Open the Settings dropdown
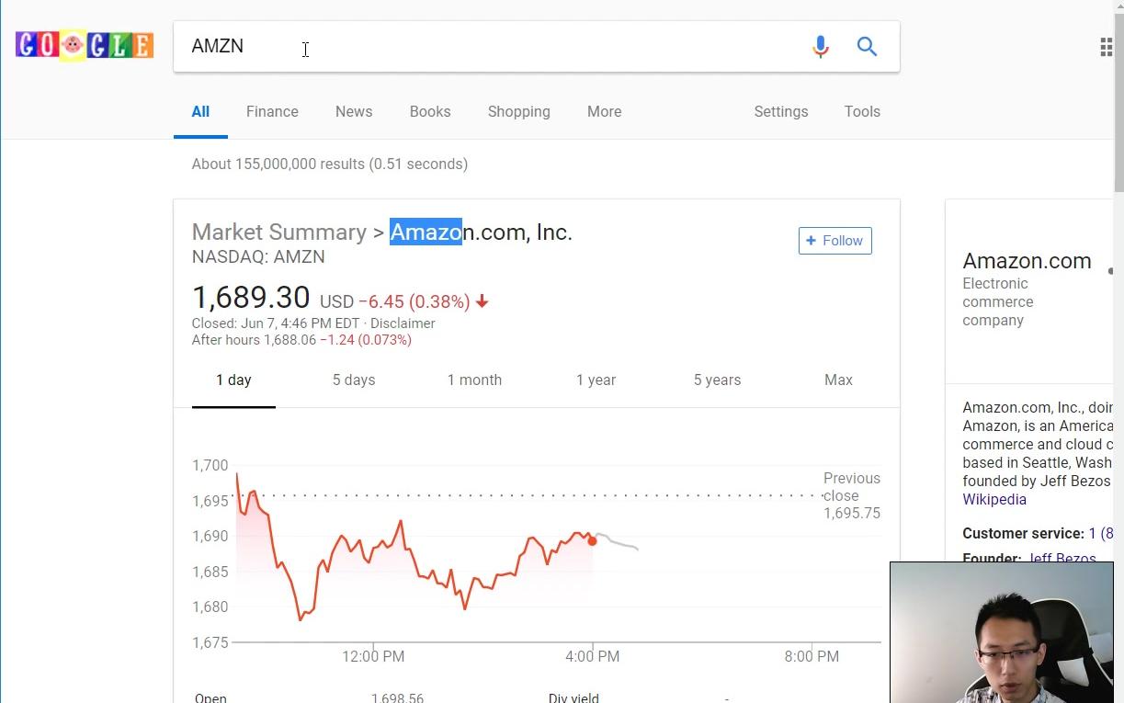The height and width of the screenshot is (703, 1124). [781, 111]
